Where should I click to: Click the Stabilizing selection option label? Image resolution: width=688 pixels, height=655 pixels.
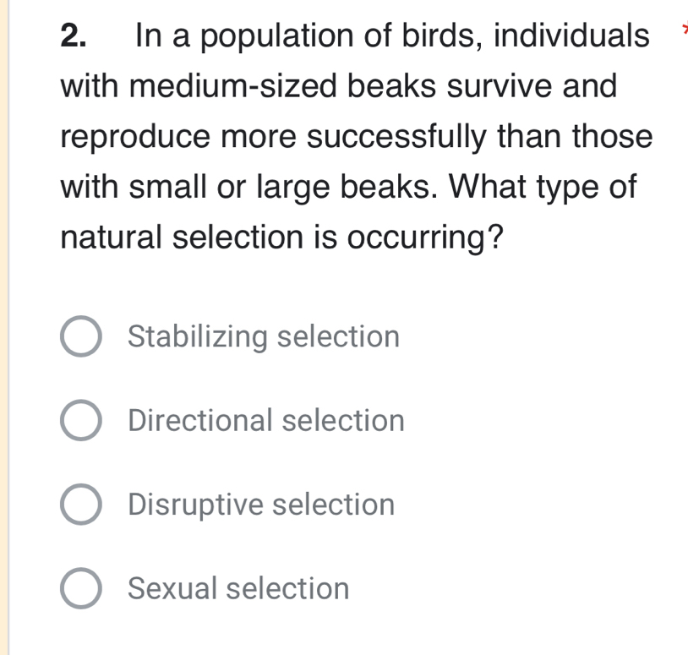tap(262, 336)
